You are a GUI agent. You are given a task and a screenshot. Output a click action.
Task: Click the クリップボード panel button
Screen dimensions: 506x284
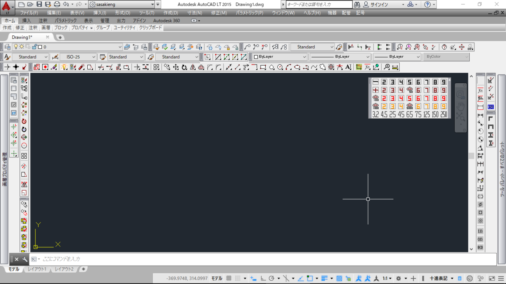(x=150, y=27)
